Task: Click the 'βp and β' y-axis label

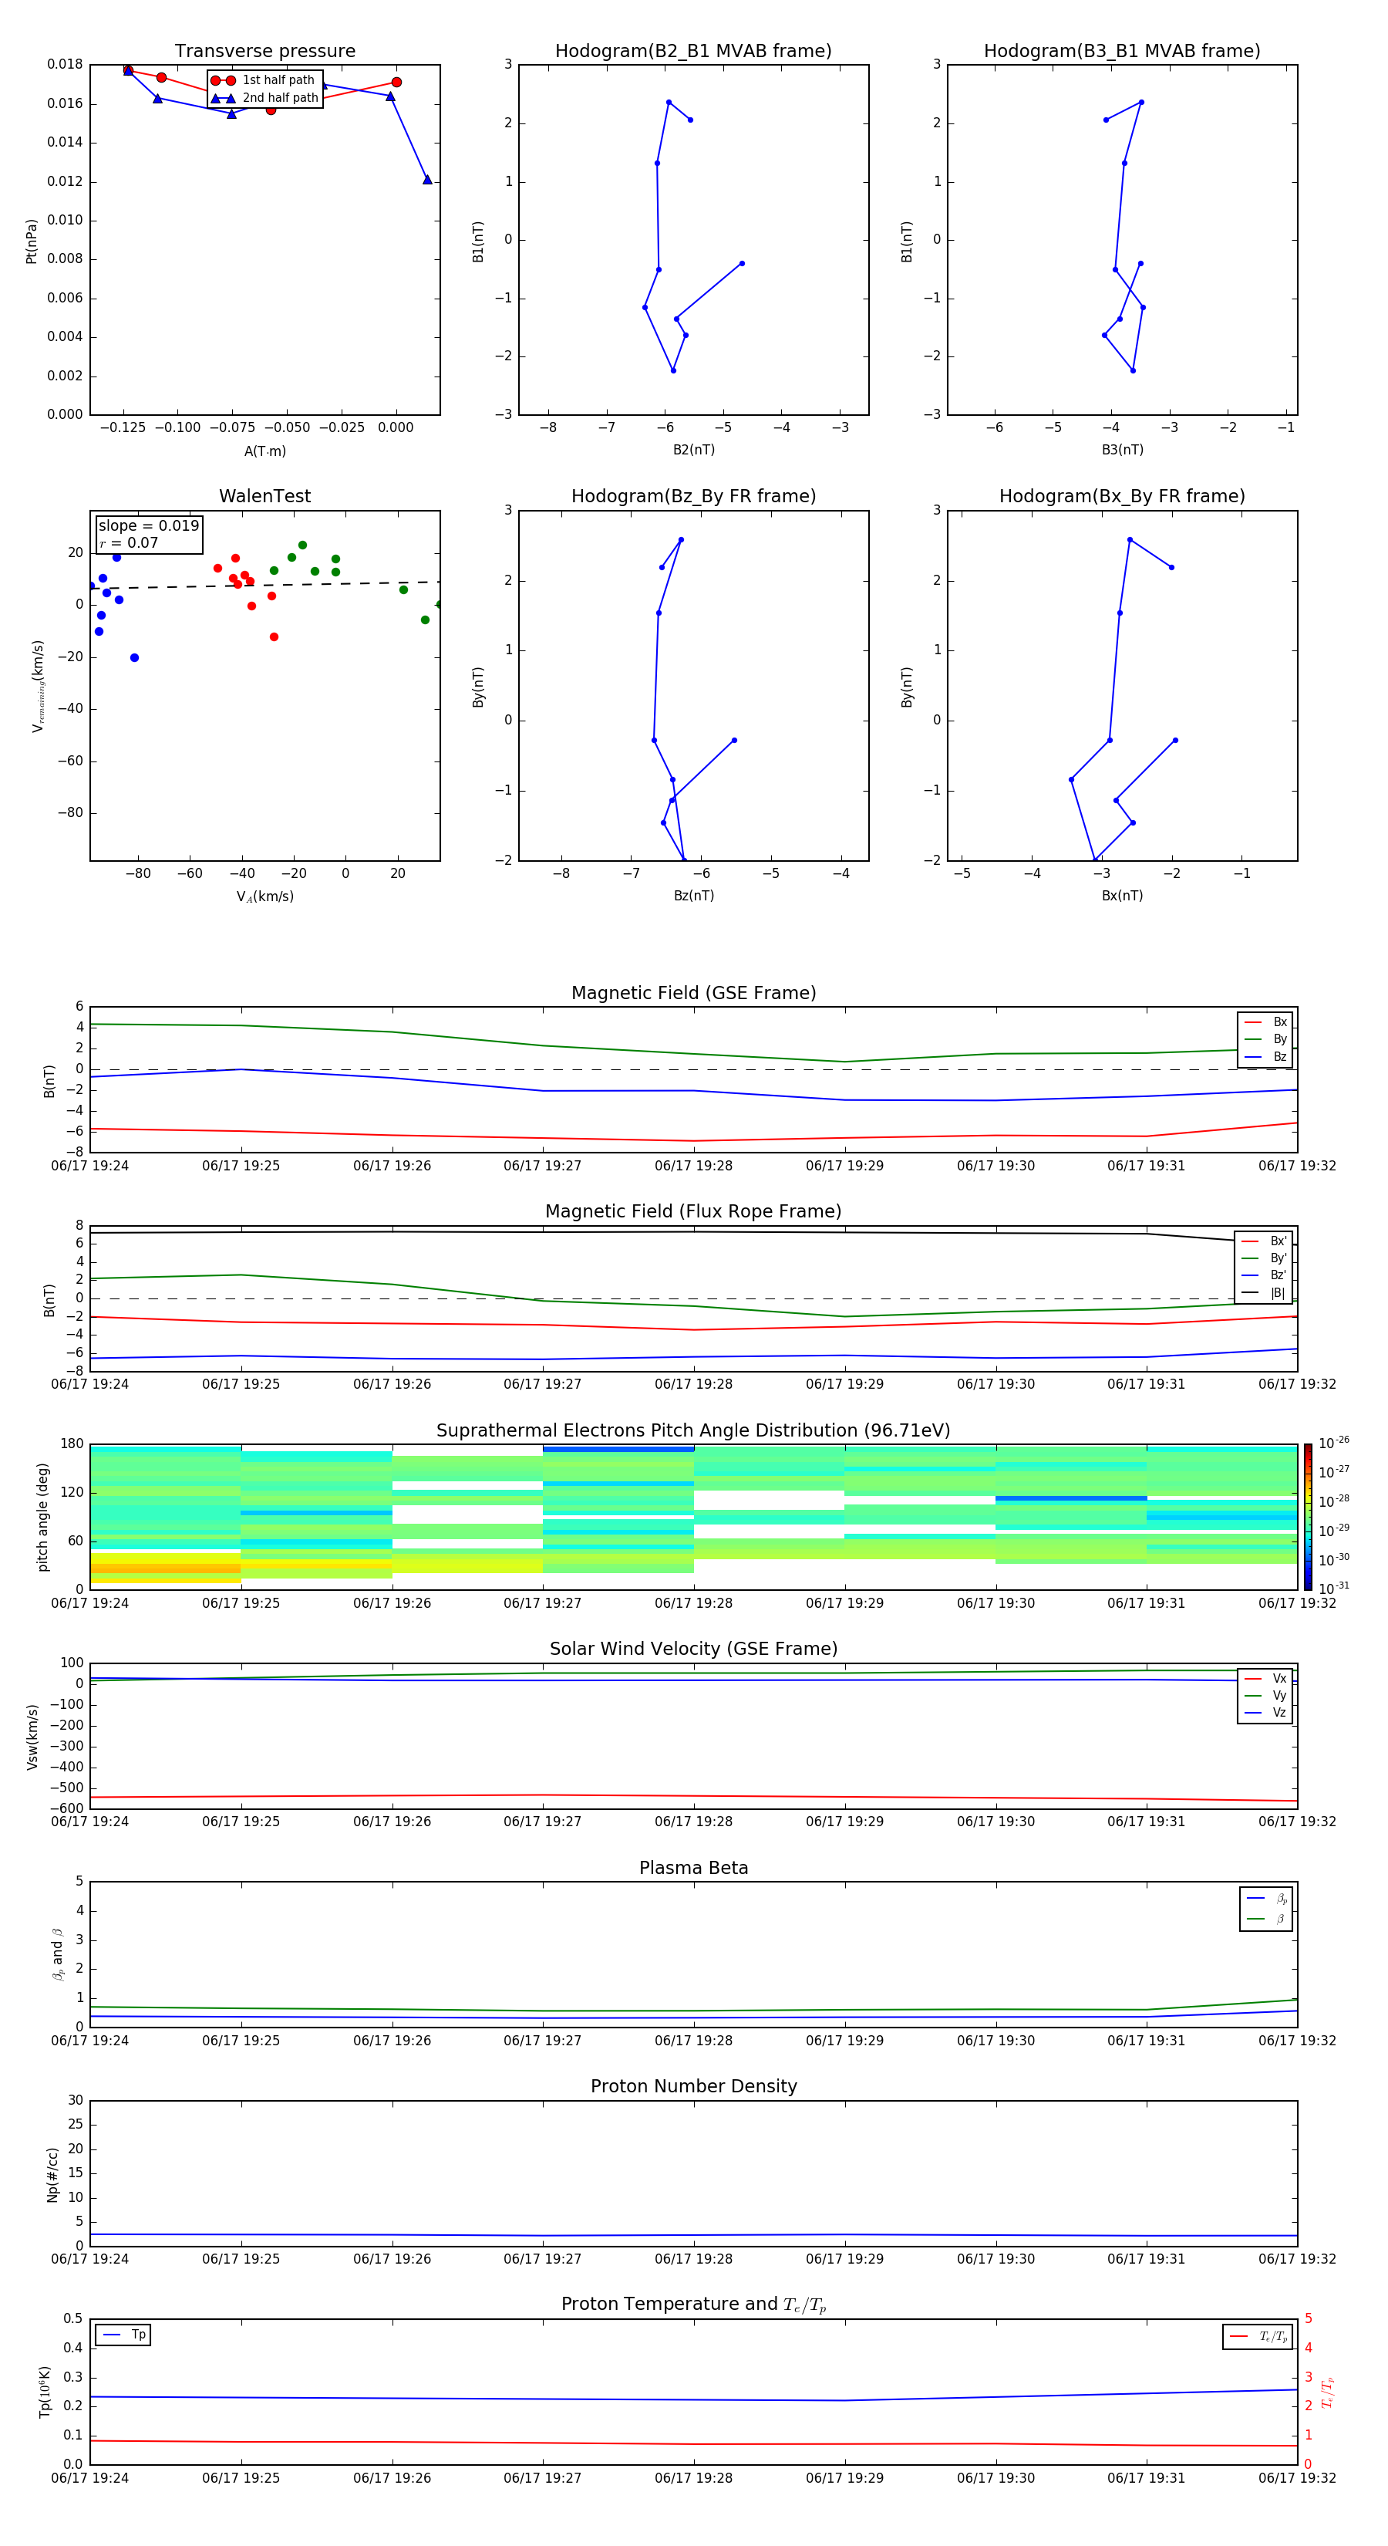Action: pos(57,1954)
